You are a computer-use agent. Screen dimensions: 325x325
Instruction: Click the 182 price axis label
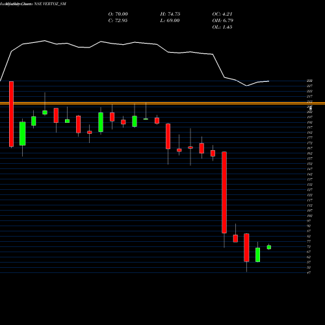[x=309, y=133]
